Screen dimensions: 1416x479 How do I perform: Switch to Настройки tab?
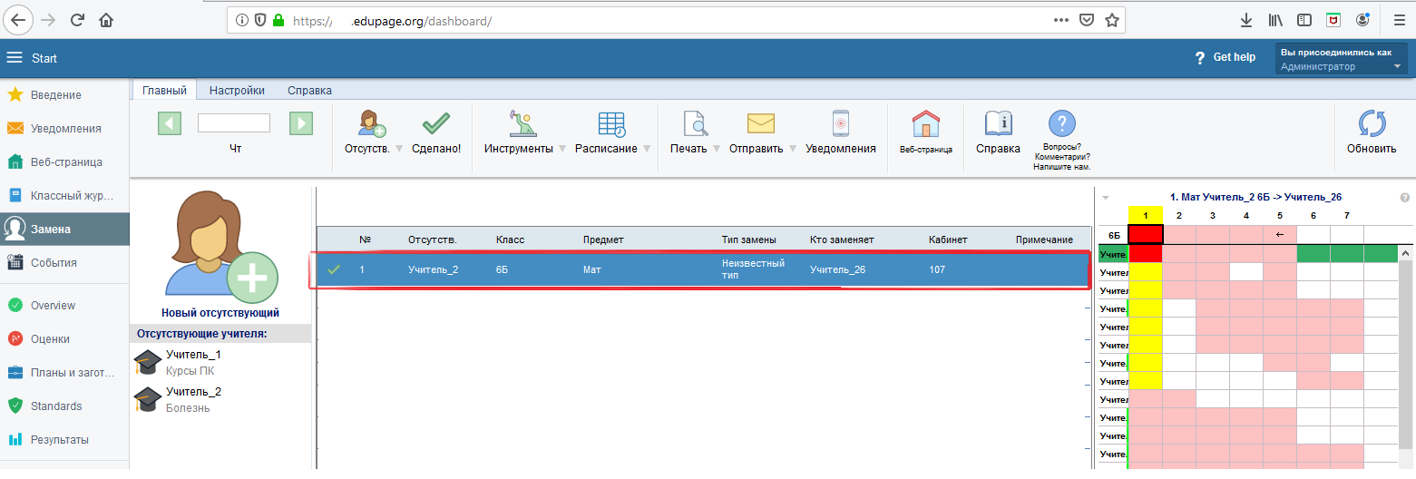(x=237, y=91)
